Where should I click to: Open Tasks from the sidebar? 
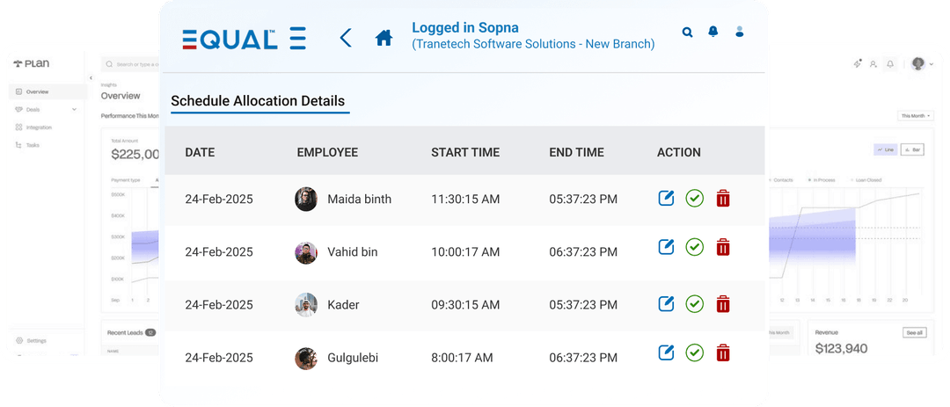pyautogui.click(x=33, y=145)
